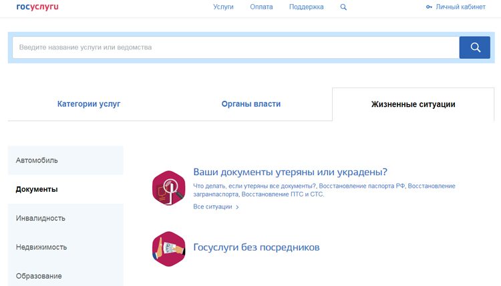Go to Поддержка in top navigation
Screen dimensions: 501x286
point(307,7)
